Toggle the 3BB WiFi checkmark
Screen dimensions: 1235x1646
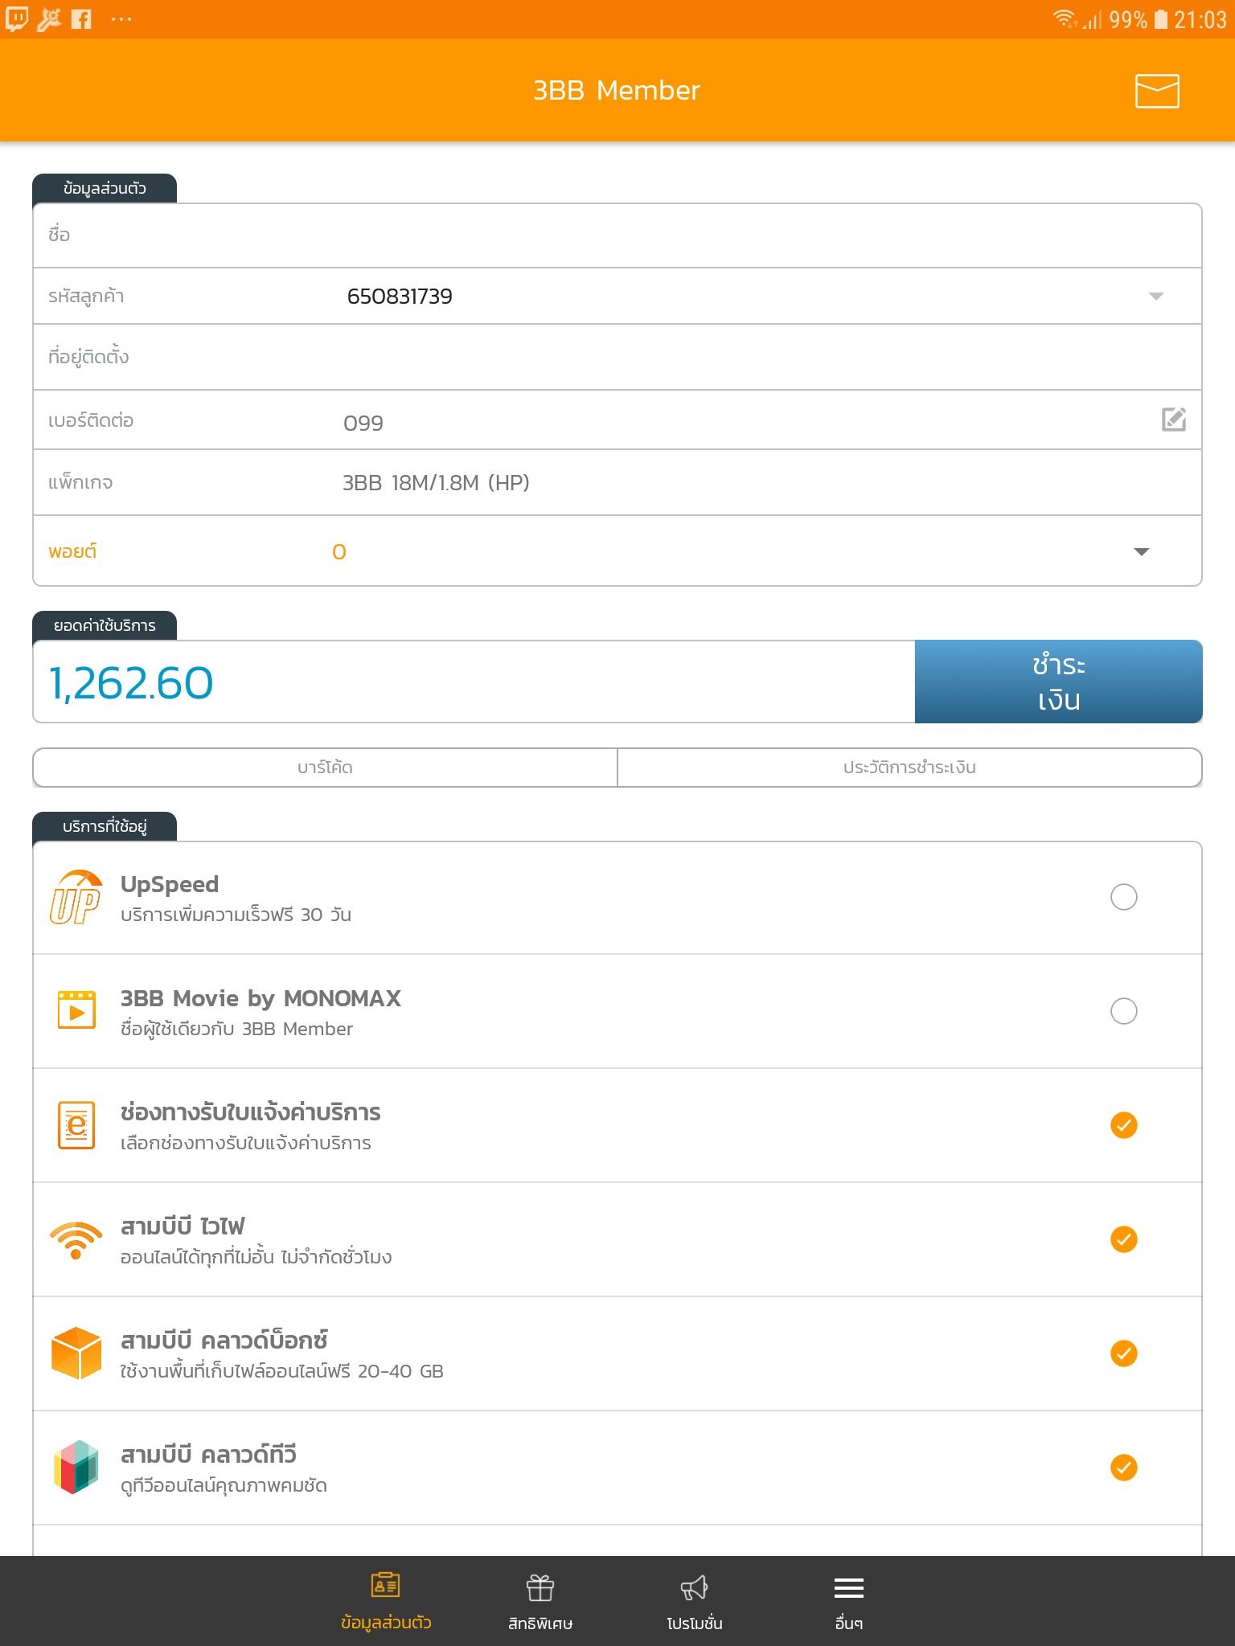click(x=1123, y=1239)
